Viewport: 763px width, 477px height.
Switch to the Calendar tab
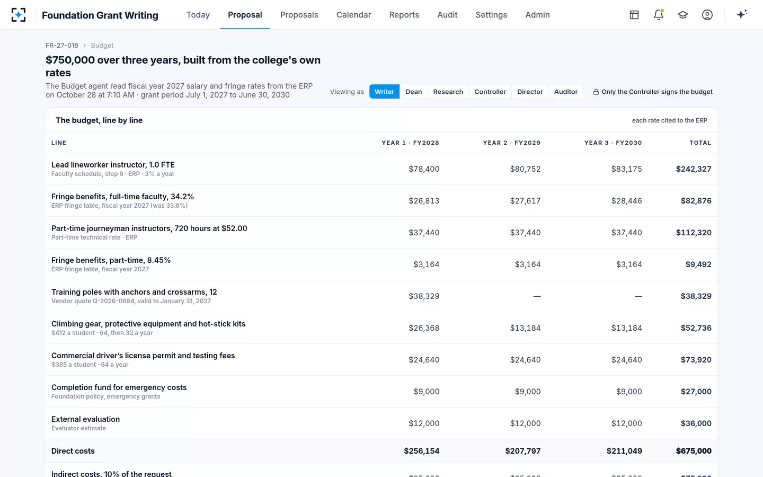tap(353, 15)
